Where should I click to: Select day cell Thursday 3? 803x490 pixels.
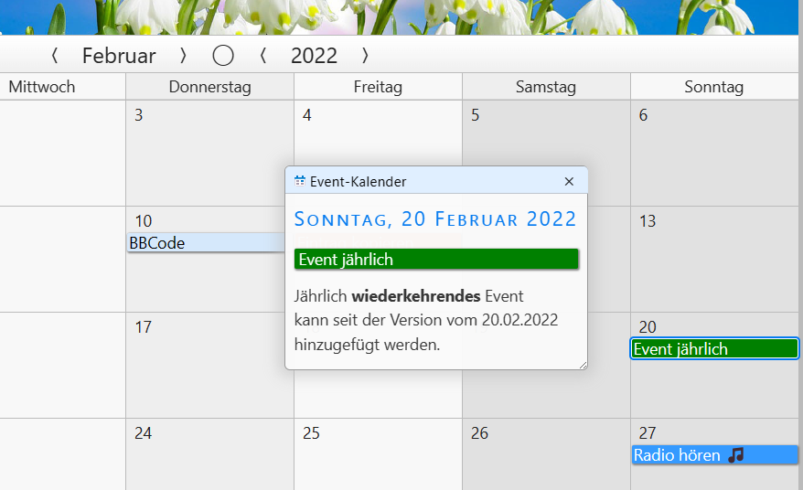(x=209, y=155)
